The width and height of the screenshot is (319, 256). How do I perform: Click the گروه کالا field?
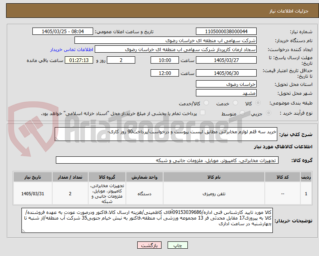pyautogui.click(x=167, y=160)
